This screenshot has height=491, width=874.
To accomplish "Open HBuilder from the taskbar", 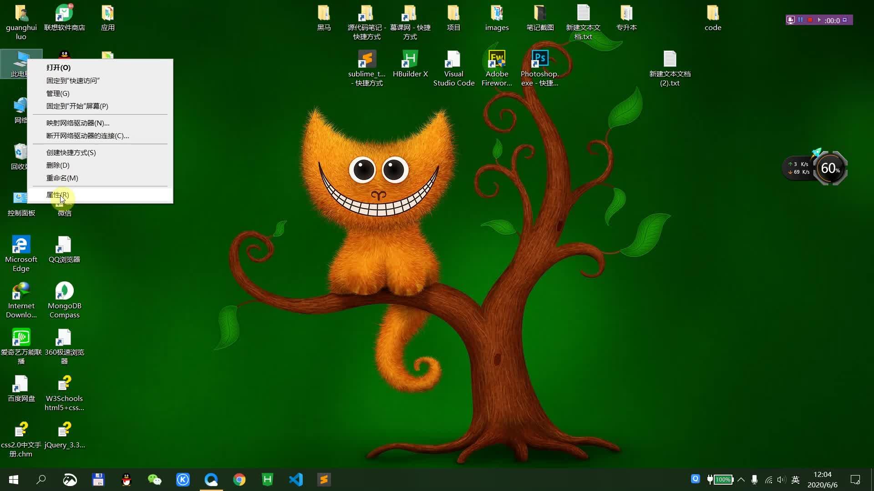I will [x=267, y=480].
